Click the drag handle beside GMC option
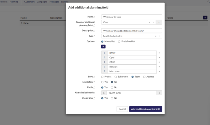 (104, 62)
